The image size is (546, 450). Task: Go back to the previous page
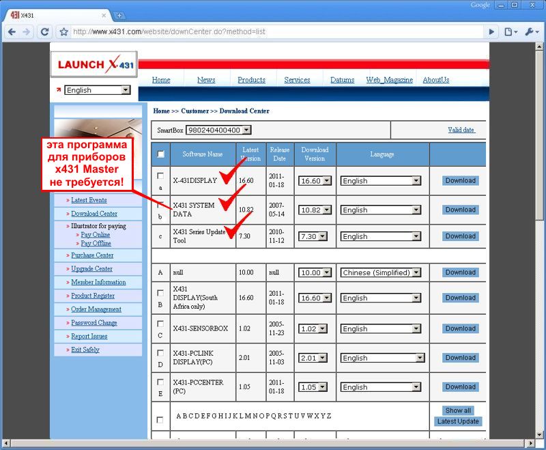[12, 32]
